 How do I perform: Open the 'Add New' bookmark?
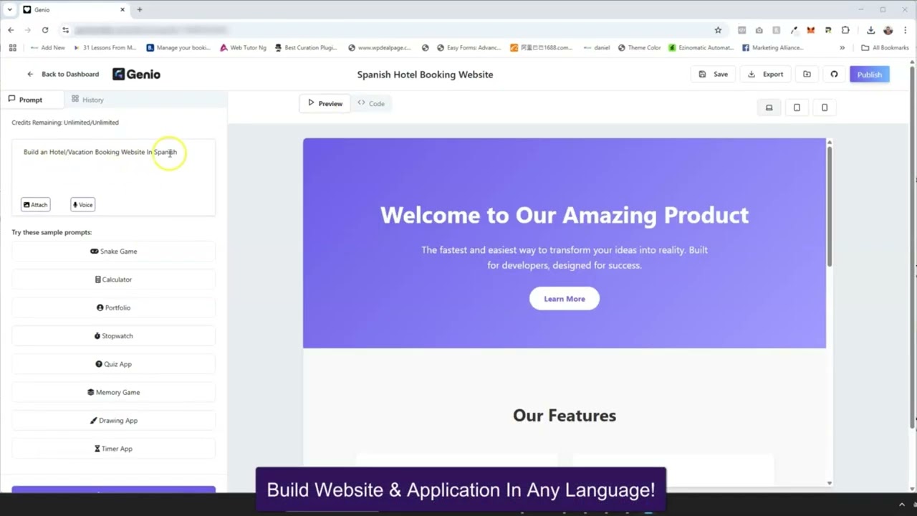click(x=47, y=48)
